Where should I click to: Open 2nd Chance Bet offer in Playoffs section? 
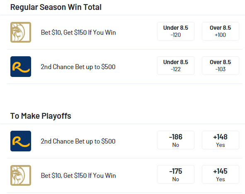pos(78,141)
